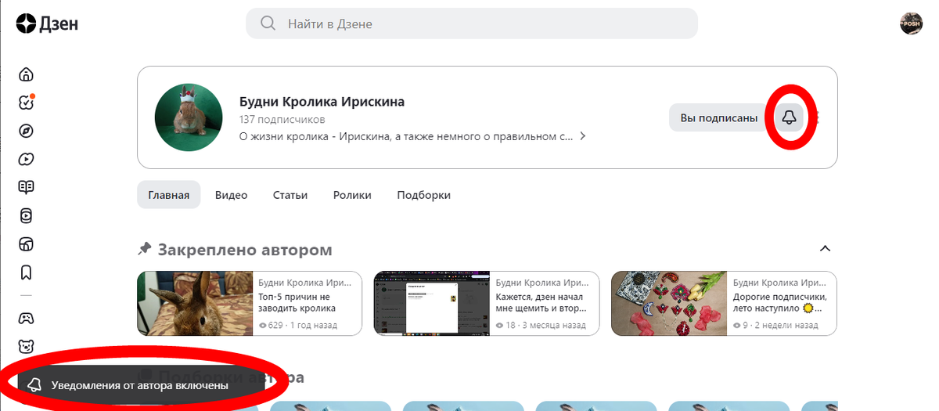Click the magnifier icon in search bar
This screenshot has width=939, height=411.
[x=268, y=23]
